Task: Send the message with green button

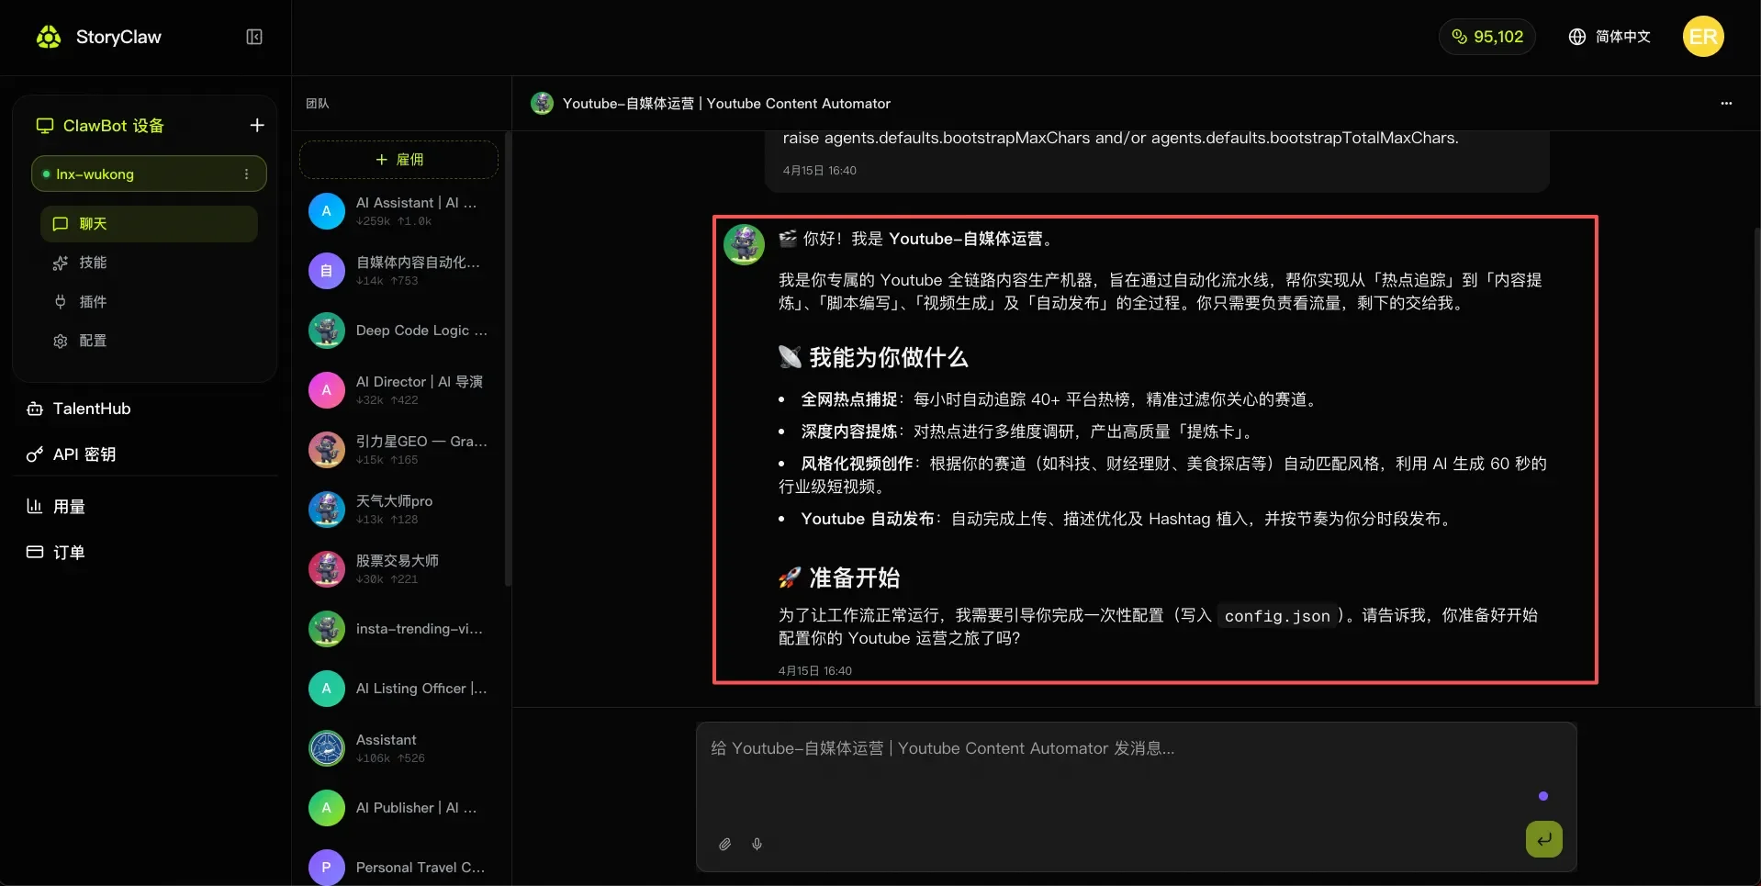Action: coord(1543,838)
